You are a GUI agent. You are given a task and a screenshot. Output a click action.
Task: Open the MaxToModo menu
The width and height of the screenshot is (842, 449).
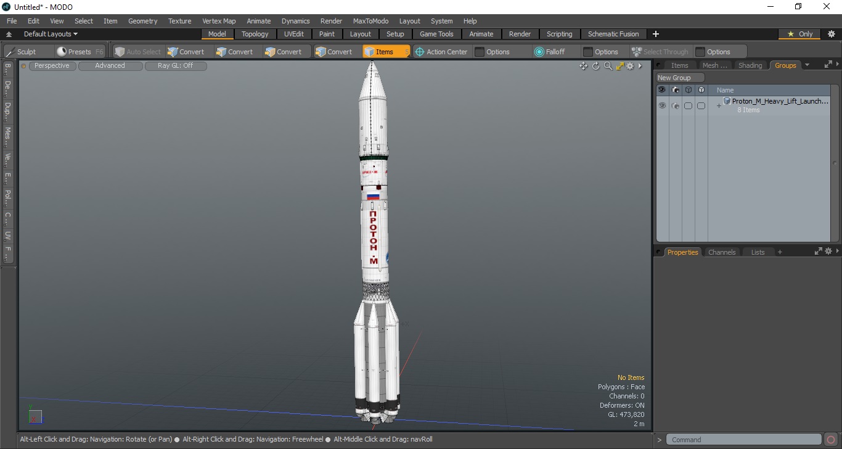pyautogui.click(x=370, y=21)
